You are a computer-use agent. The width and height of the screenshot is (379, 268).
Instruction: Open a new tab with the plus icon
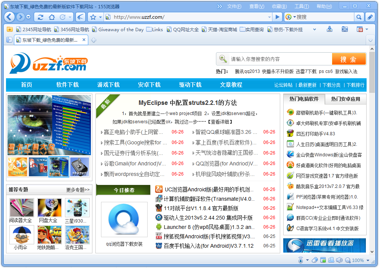(94, 40)
